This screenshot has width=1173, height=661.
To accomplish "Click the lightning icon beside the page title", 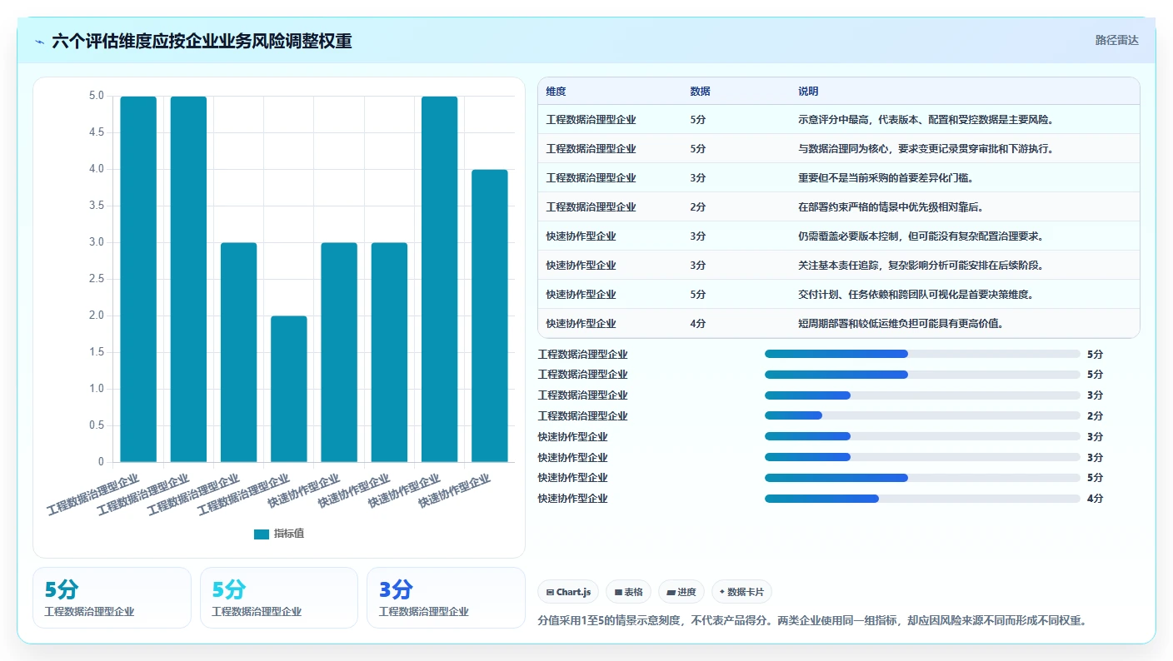I will tap(39, 41).
